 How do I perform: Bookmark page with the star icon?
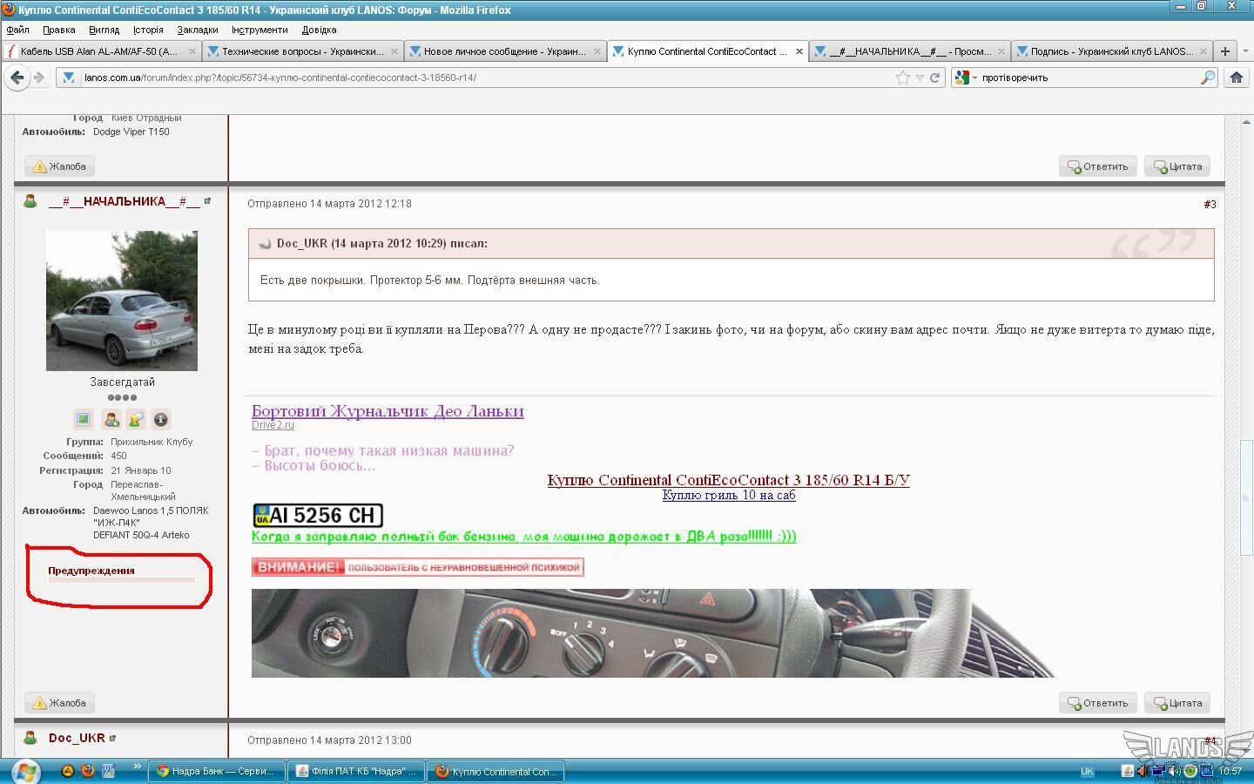pos(903,78)
